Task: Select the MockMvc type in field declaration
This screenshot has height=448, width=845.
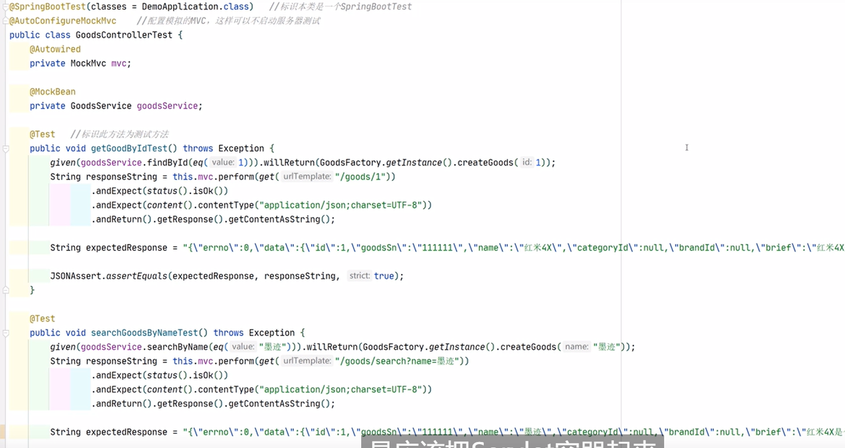Action: (x=88, y=63)
